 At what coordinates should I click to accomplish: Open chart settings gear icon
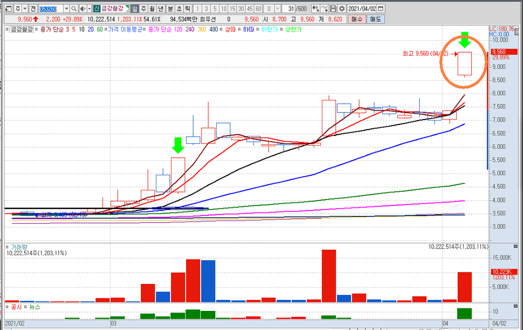(342, 9)
